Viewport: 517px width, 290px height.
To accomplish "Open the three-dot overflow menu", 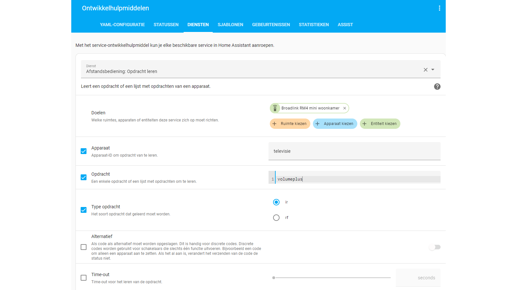I will point(439,8).
